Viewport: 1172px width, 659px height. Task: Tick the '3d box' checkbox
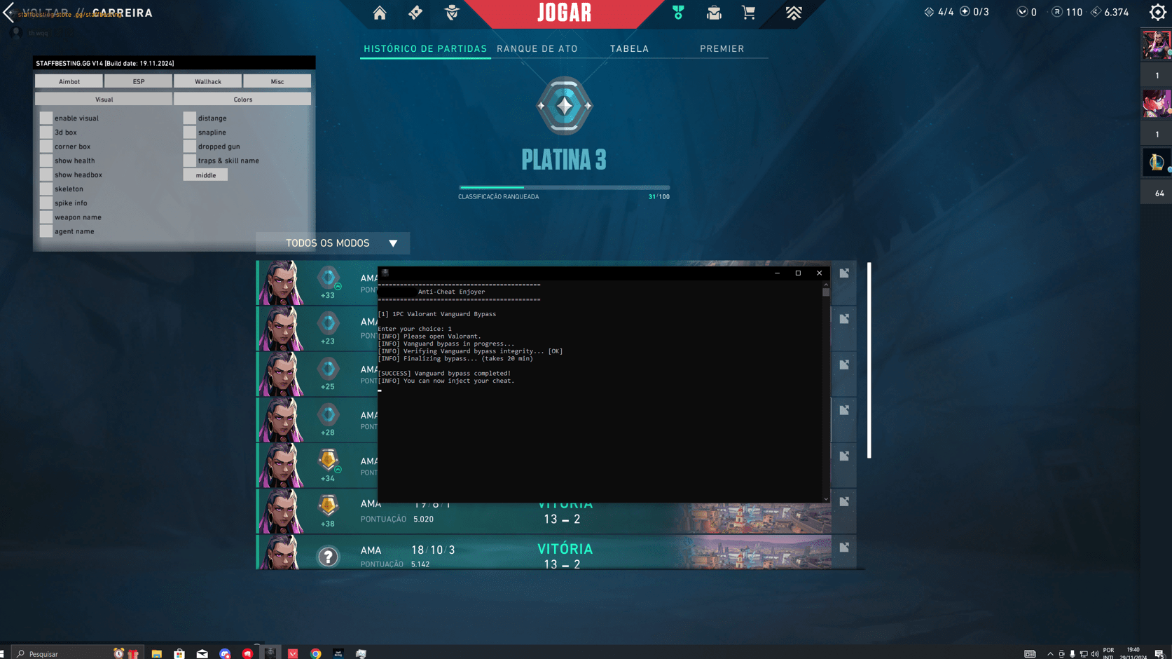tap(46, 132)
